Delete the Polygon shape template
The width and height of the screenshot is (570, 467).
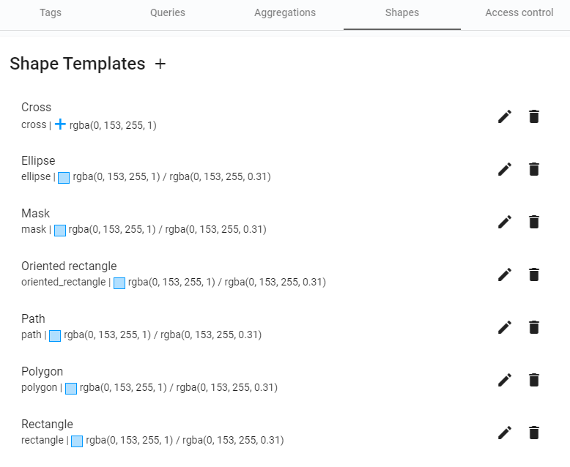pos(534,380)
